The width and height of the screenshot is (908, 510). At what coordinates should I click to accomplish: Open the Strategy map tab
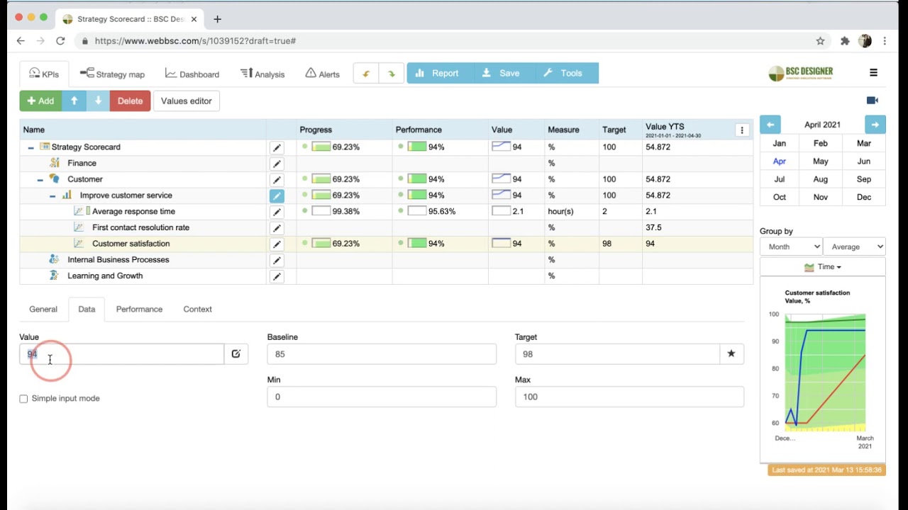pos(112,74)
